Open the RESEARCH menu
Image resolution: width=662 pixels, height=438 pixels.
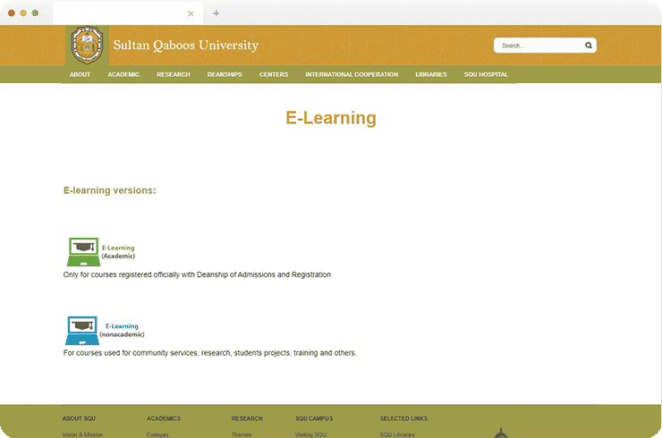point(173,74)
